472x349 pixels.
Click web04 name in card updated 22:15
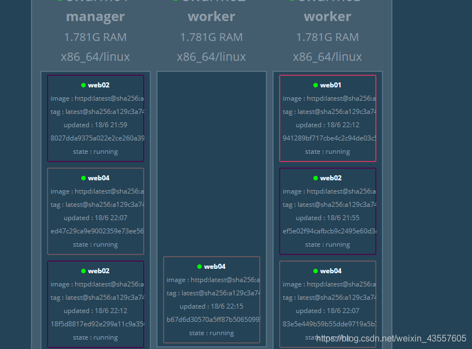pyautogui.click(x=214, y=267)
